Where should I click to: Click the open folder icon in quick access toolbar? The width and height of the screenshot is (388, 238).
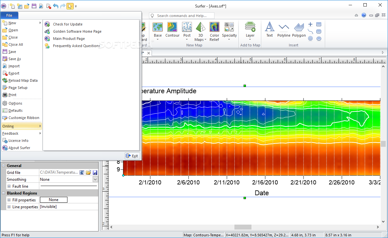27,6
